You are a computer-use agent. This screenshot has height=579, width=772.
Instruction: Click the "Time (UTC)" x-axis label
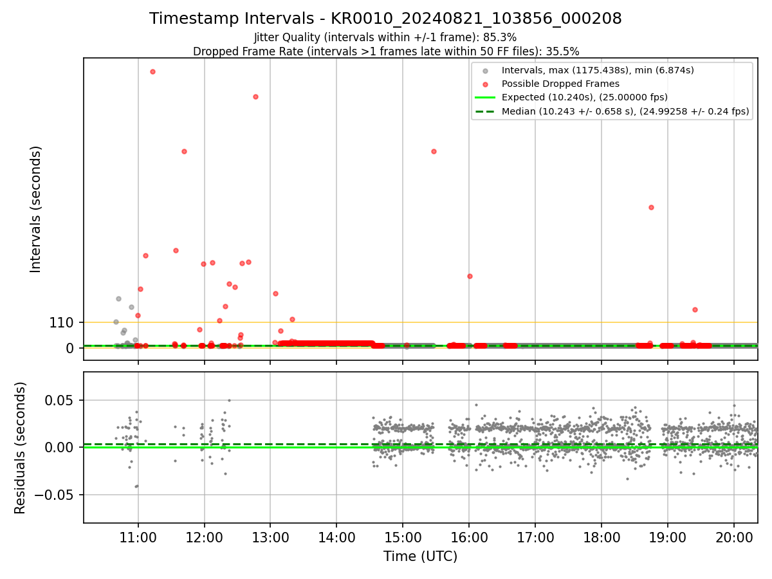tap(421, 556)
